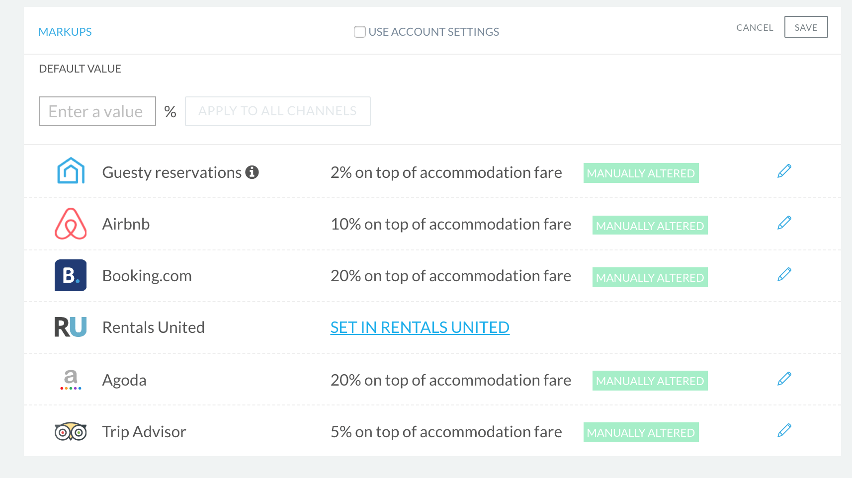Screen dimensions: 852x478
Task: Click Apply To All Channels button
Action: pos(278,111)
